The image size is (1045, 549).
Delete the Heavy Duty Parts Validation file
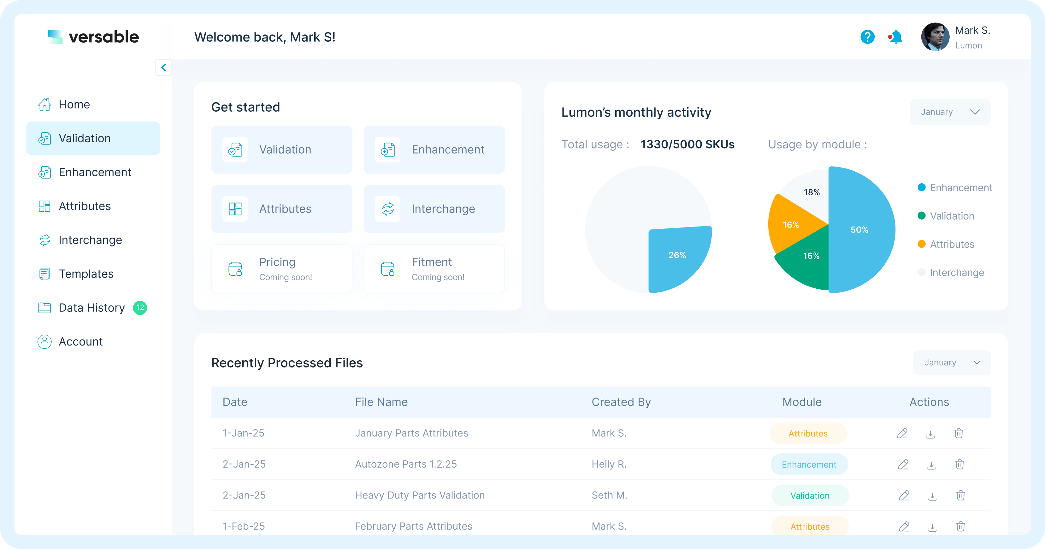point(960,495)
